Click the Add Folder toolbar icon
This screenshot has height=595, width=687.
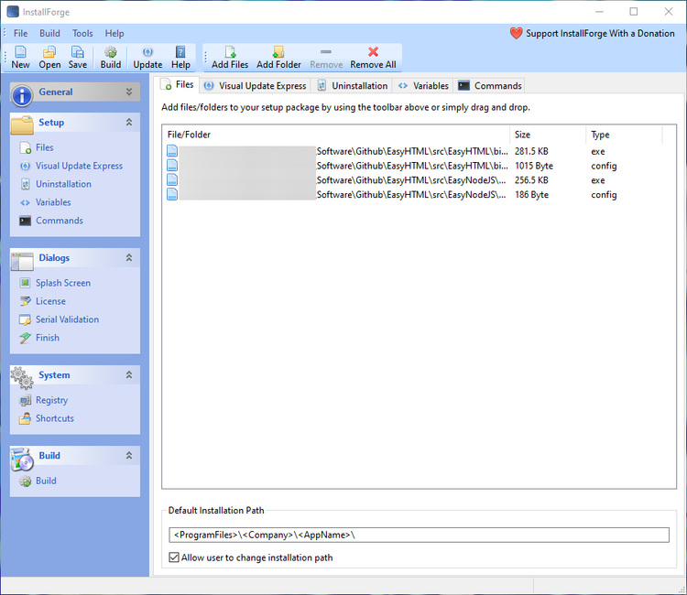click(278, 52)
